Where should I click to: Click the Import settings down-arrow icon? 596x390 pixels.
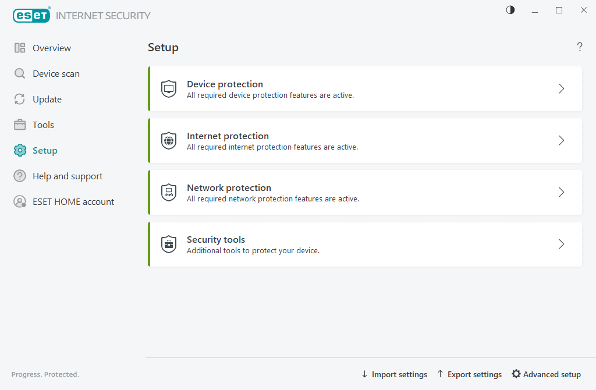364,374
